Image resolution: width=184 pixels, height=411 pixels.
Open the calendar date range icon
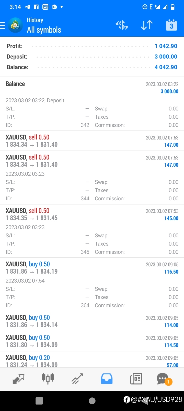(x=171, y=25)
